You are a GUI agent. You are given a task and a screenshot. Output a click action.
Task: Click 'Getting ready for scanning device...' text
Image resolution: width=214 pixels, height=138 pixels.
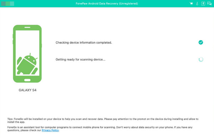[80, 60]
